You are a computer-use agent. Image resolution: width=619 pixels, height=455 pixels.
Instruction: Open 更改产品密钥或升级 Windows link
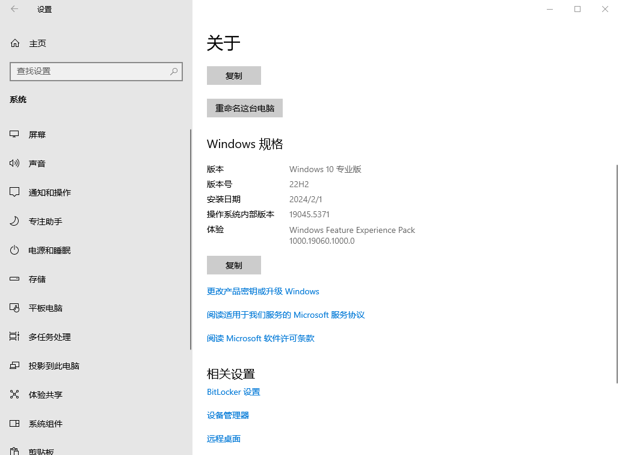263,291
